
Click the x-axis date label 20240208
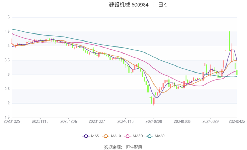point(154,121)
